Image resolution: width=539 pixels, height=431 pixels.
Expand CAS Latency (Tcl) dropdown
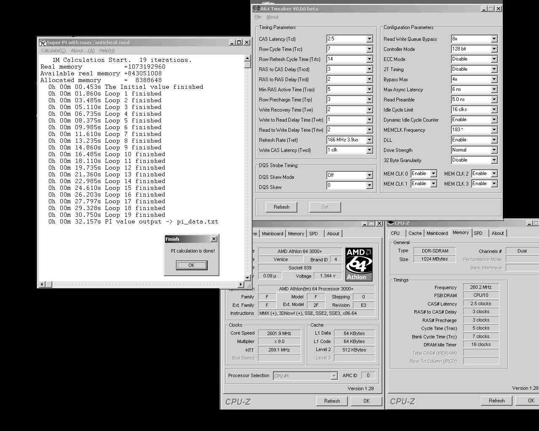pyautogui.click(x=369, y=39)
